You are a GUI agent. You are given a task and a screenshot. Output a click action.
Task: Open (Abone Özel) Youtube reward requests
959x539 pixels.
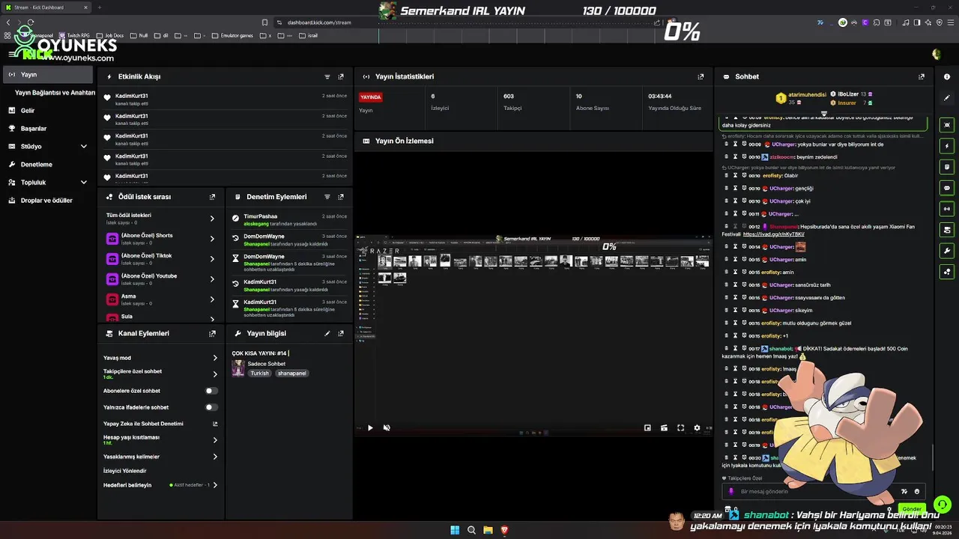(212, 279)
